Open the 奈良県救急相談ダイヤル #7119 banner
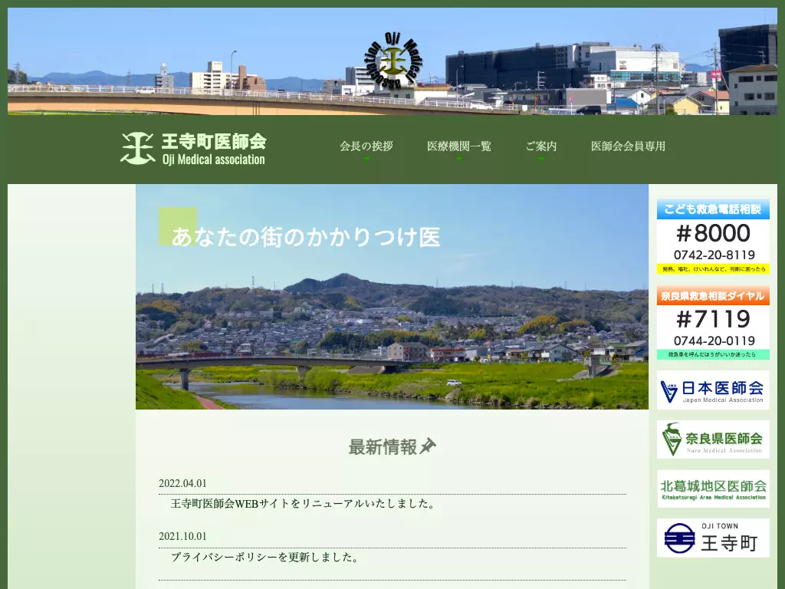 [x=713, y=323]
